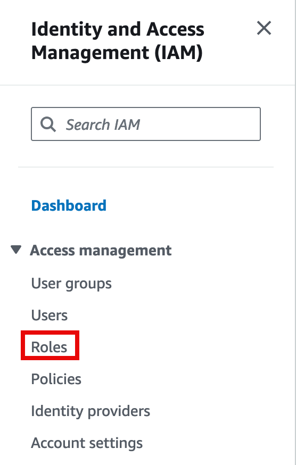Click the Search IAM input field
Viewport: 296px width, 465px height.
tap(146, 124)
